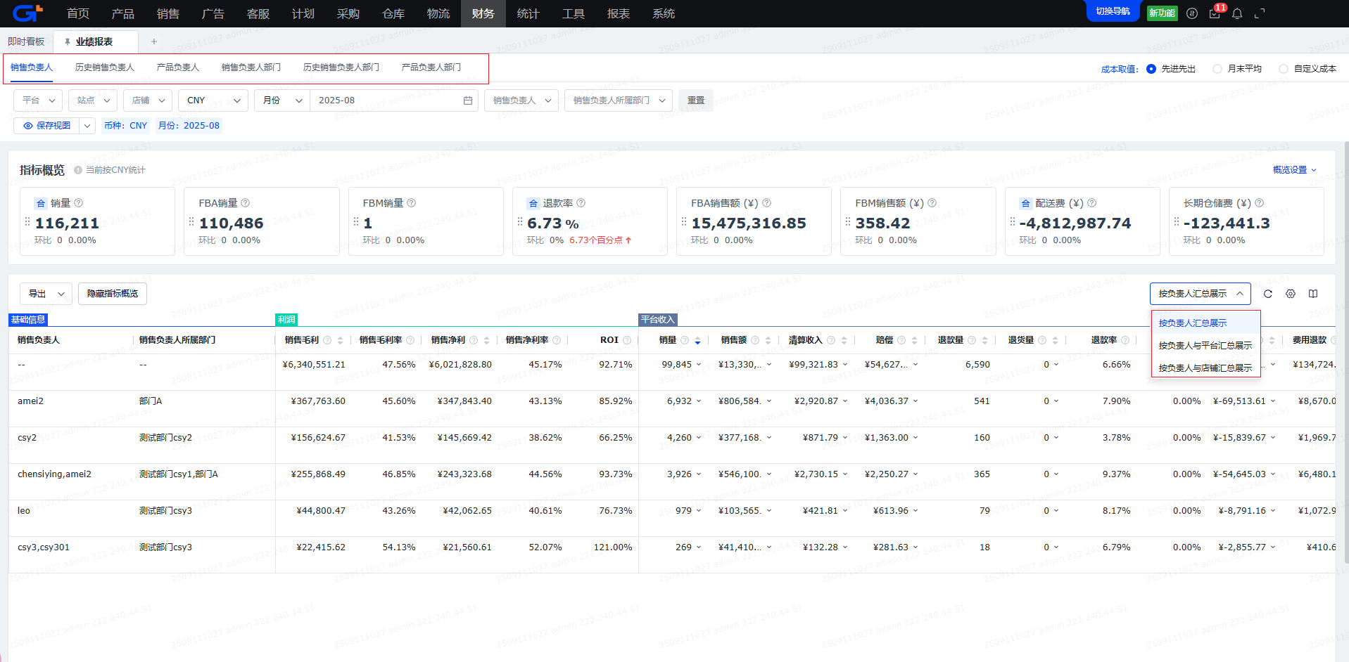Switch to the 产品负责人 tab
1349x662 pixels.
point(177,67)
